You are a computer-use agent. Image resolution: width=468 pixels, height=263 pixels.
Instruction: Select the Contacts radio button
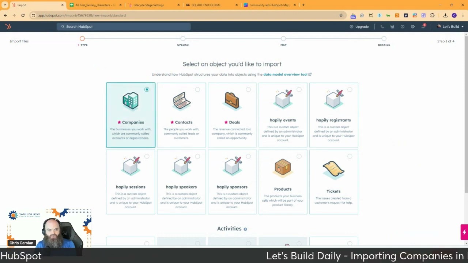tap(197, 89)
